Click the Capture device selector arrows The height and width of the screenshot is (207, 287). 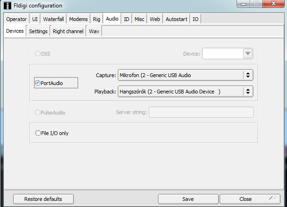248,75
